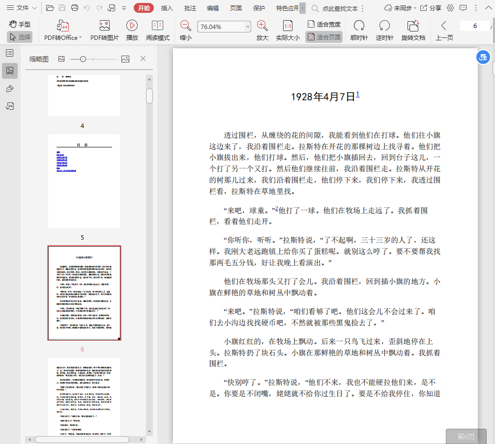The width and height of the screenshot is (495, 444).
Task: Click thumbnail panel scroll up arrow
Action: pos(149,79)
